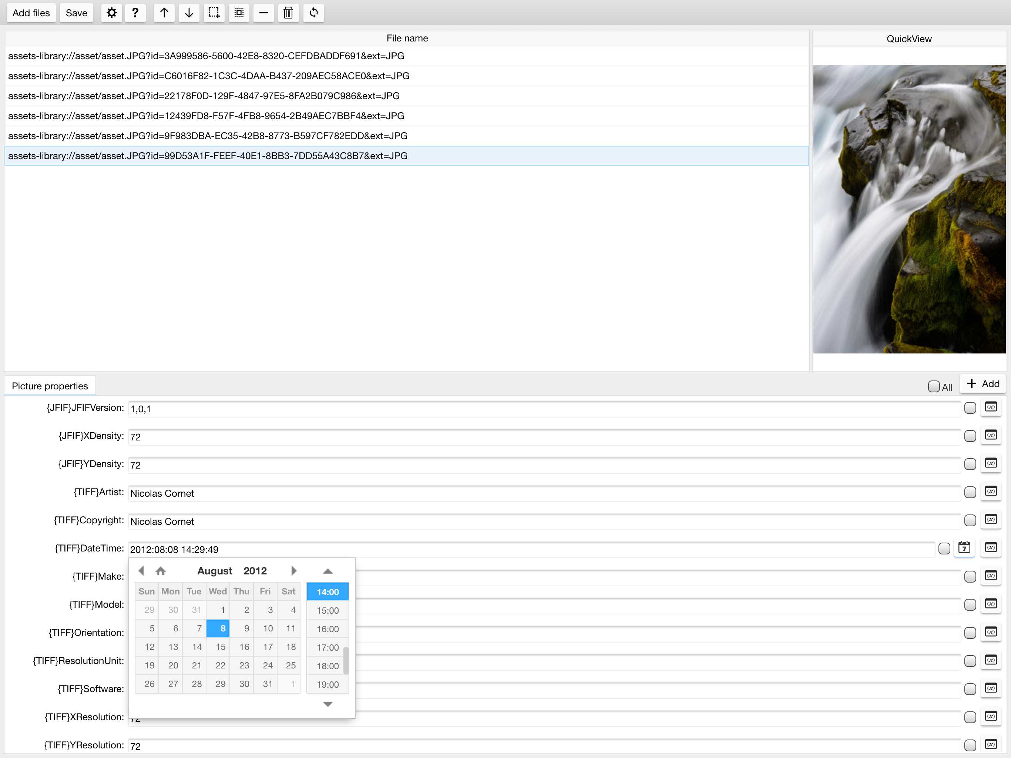Click variable icon beside JFIFVersion field

pos(990,407)
